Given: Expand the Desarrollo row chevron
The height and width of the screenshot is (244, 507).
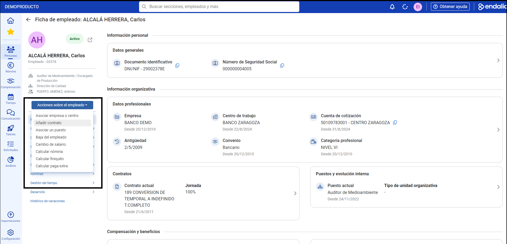Looking at the screenshot, I should coord(93,192).
